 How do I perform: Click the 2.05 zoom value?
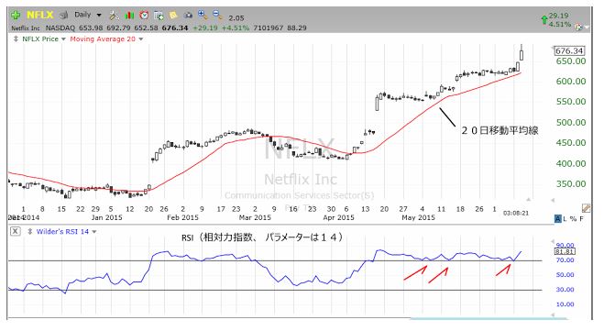[x=236, y=18]
